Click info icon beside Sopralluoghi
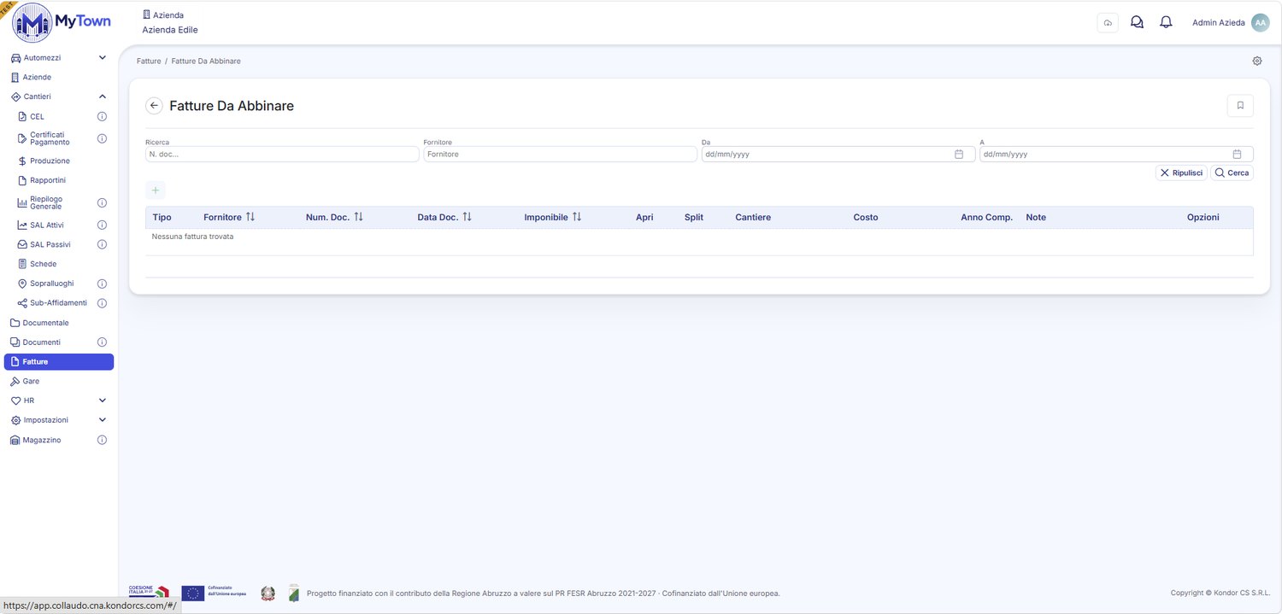This screenshot has width=1282, height=614. coord(102,284)
